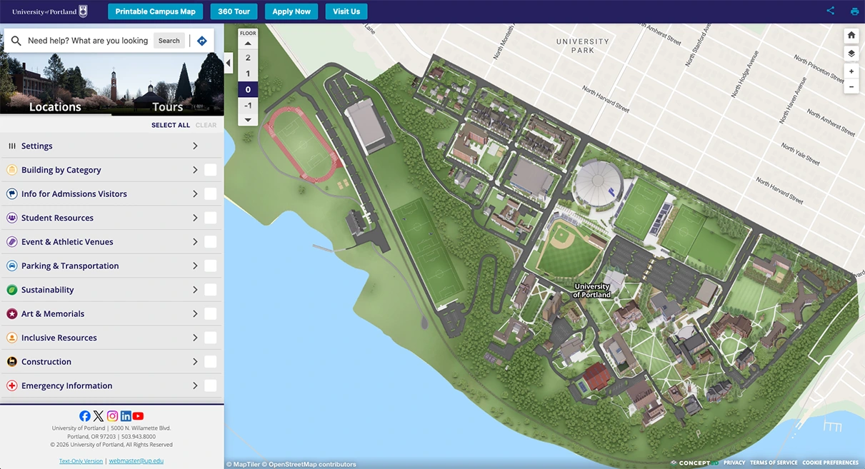Expand Event & Athletic Venues chevron
The width and height of the screenshot is (865, 469).
195,242
